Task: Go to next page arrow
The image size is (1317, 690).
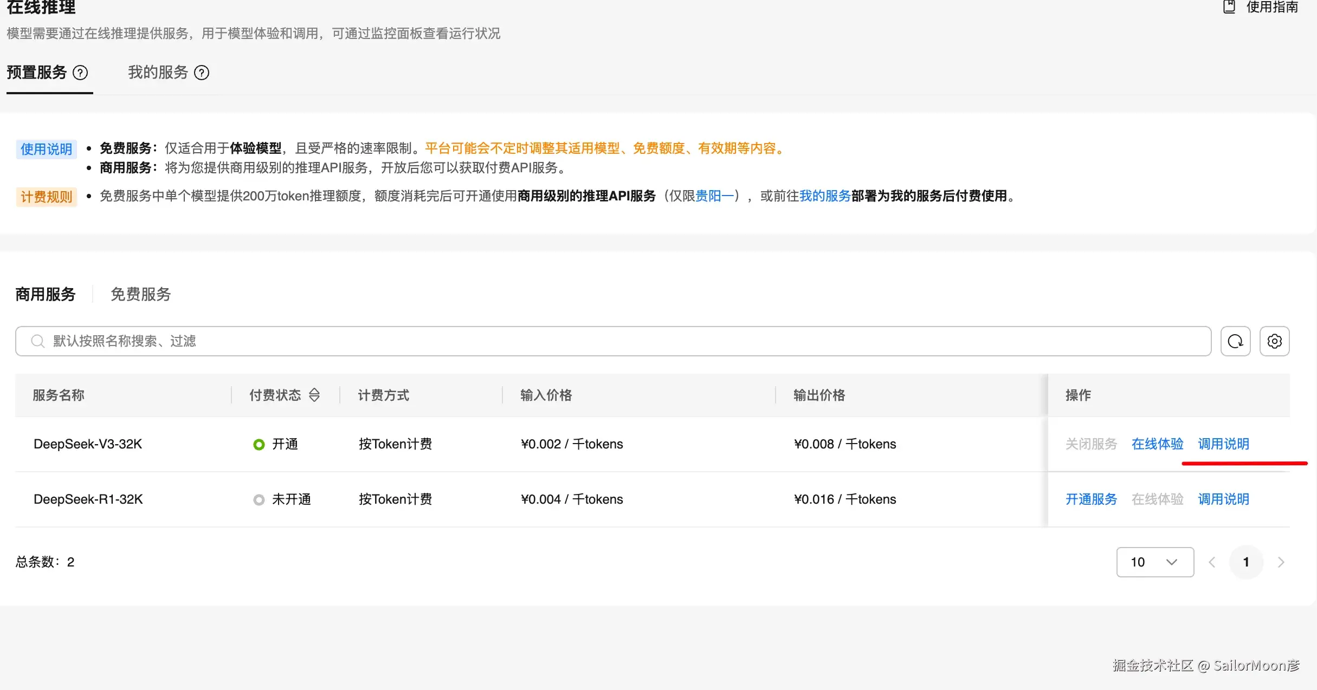Action: 1281,562
